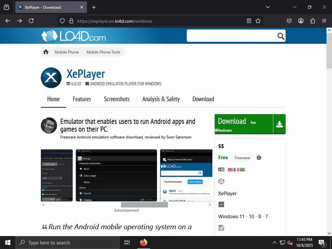Open the first dark settings screenshot thumbnail
This screenshot has height=249, width=332.
click(57, 175)
